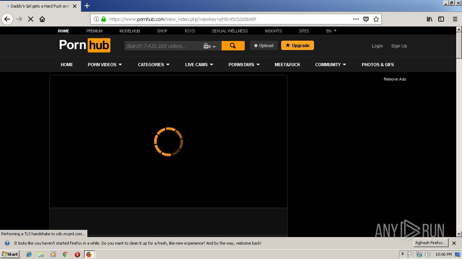Launch Chrome from taskbar
Screen dimensions: 462x259
pyautogui.click(x=65, y=254)
